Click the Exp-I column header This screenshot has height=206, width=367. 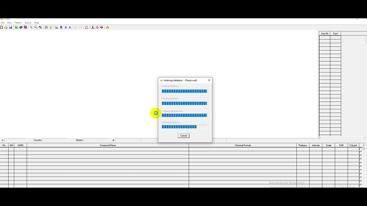(x=335, y=33)
